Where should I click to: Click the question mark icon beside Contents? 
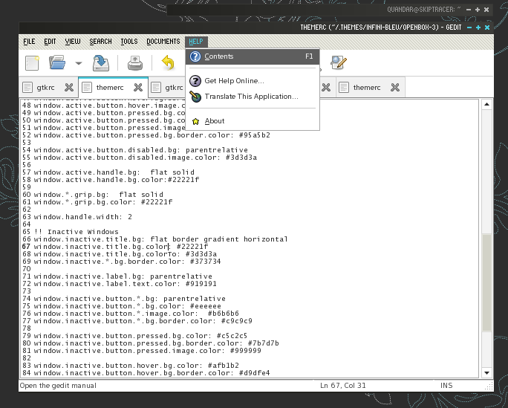coord(195,56)
